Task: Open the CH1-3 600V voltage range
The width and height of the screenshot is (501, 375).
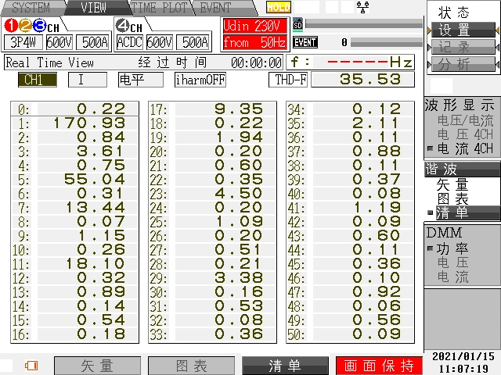Action: tap(59, 42)
